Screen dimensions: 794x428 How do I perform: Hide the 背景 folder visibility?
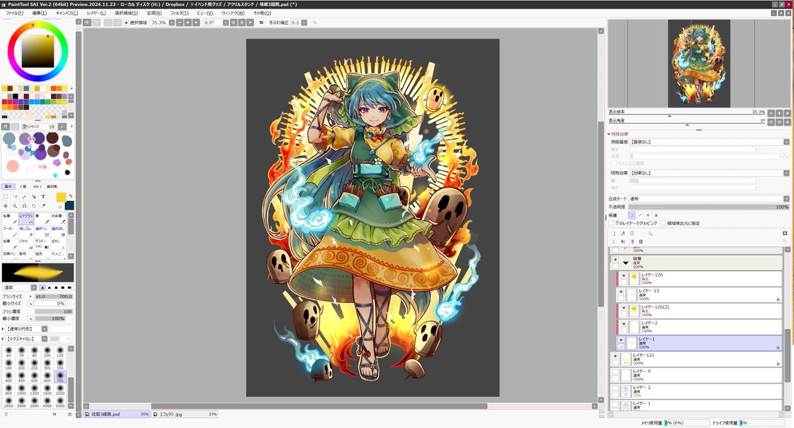[x=615, y=260]
